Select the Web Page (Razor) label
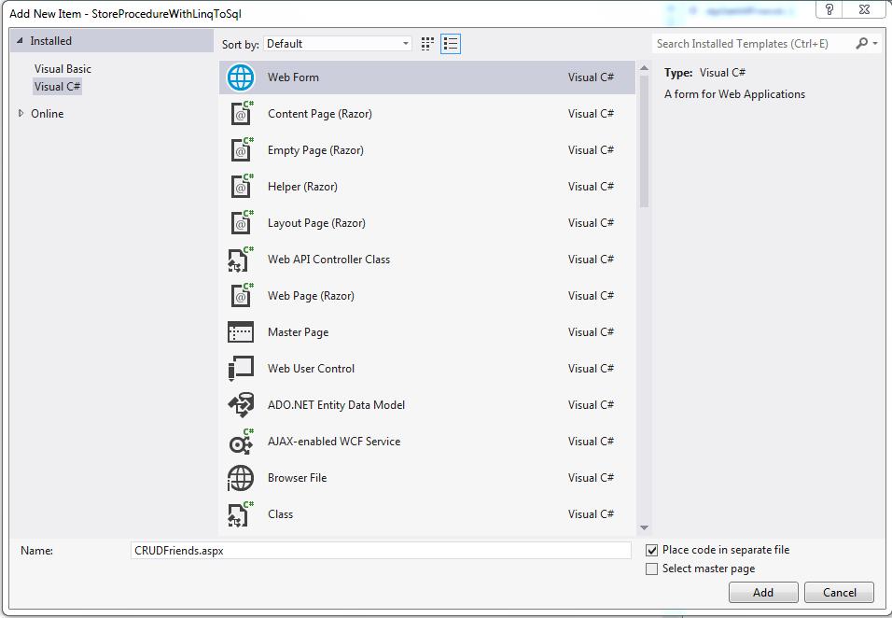This screenshot has height=618, width=892. coord(312,296)
